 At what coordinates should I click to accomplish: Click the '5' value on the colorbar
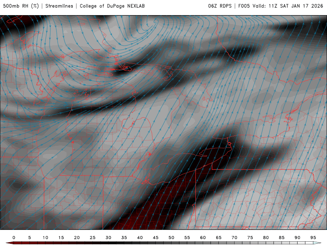point(29,238)
